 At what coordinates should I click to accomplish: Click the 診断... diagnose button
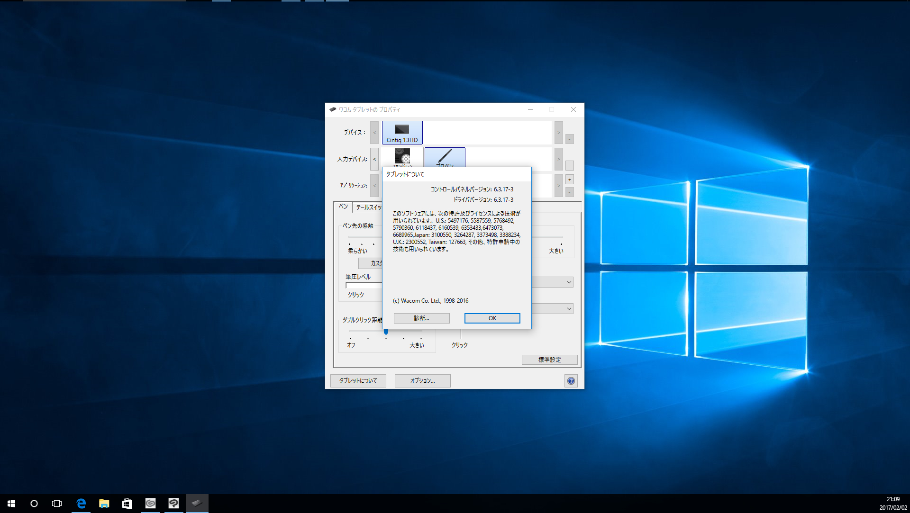tap(421, 318)
